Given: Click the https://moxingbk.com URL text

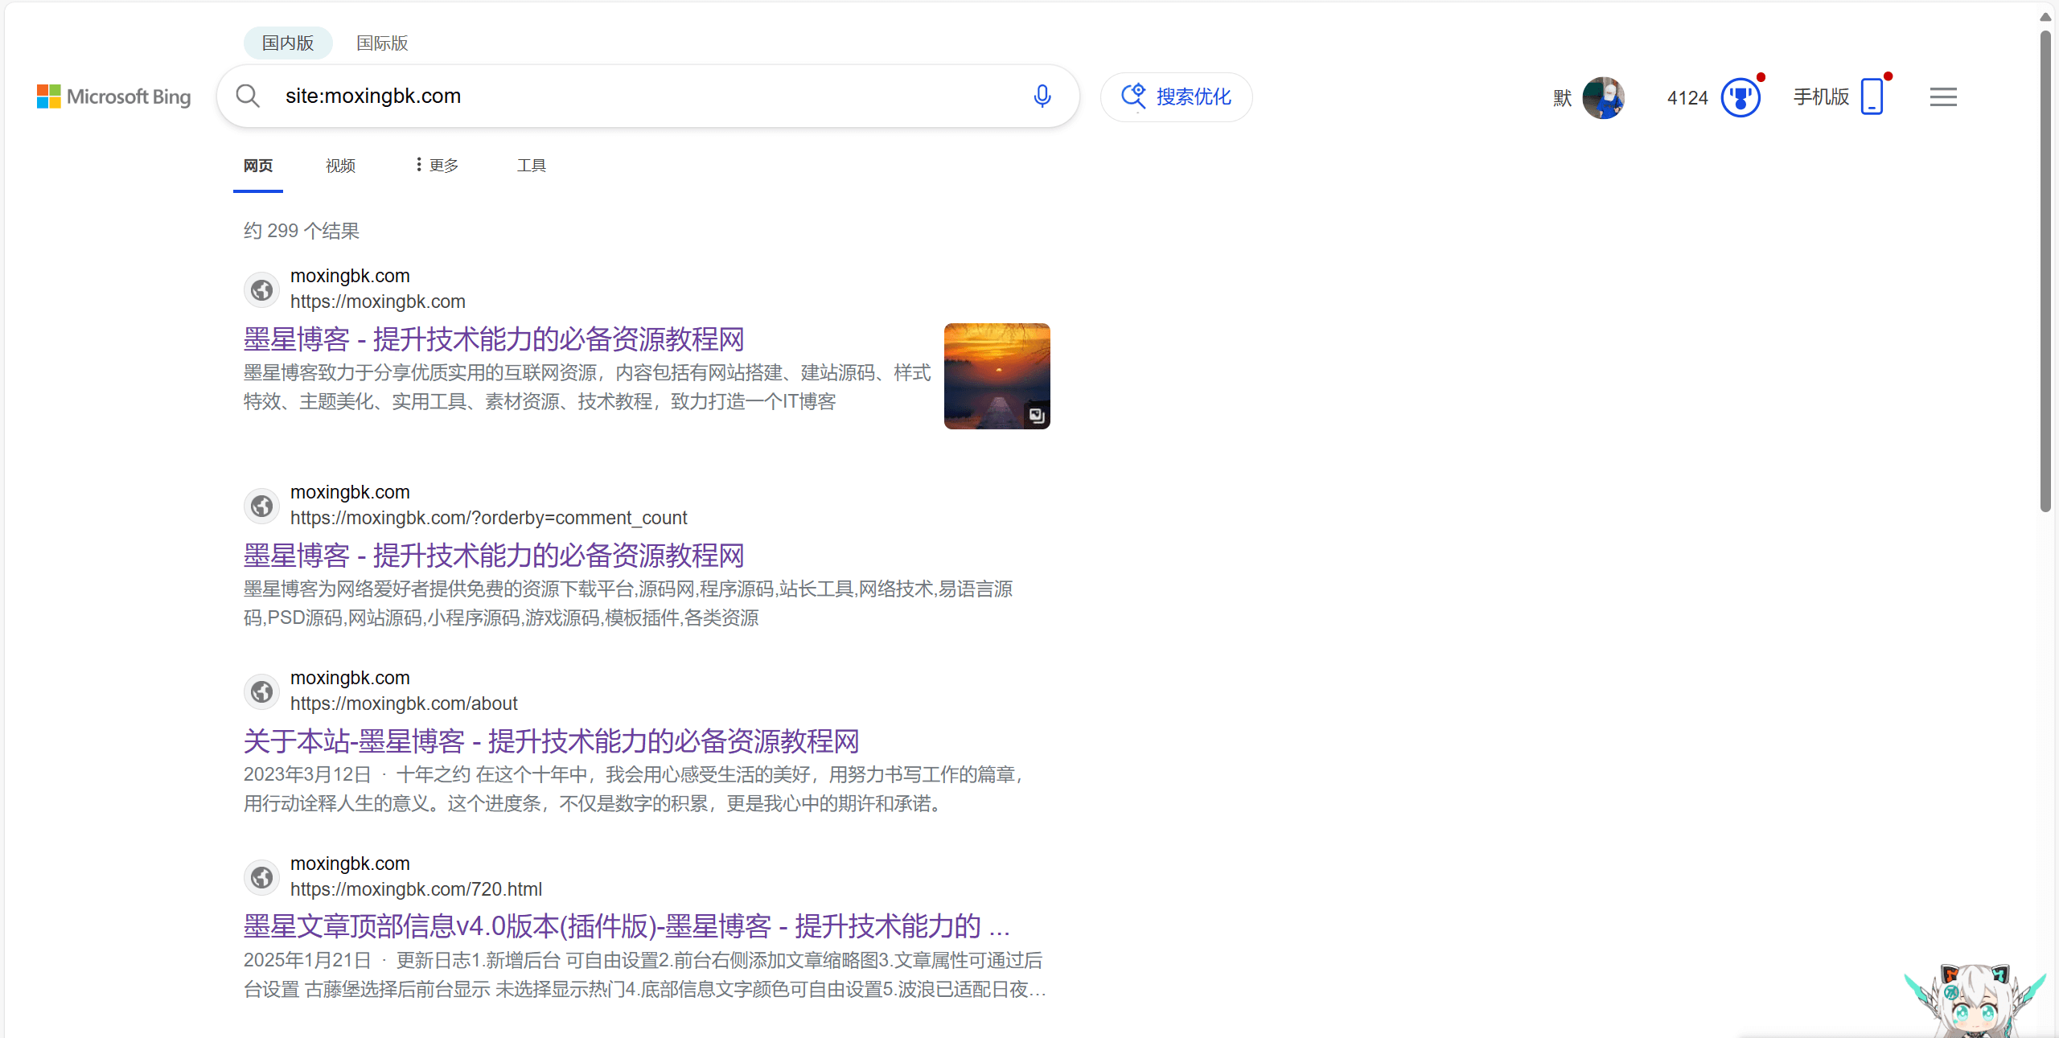Looking at the screenshot, I should pos(378,302).
